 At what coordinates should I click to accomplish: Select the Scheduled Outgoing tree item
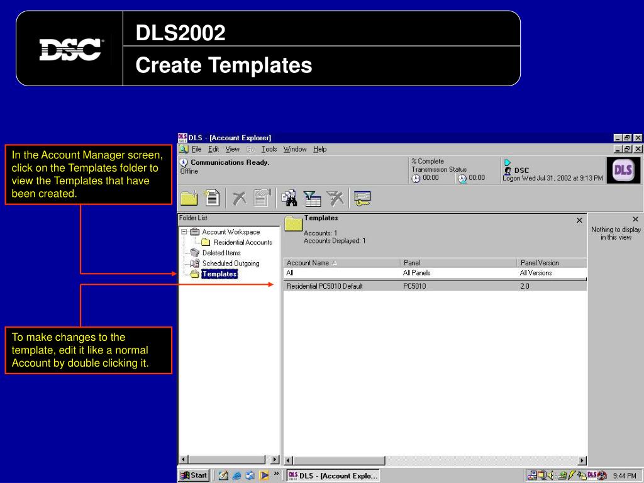231,264
